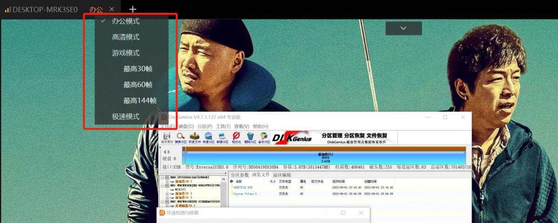Collapse HD1:WDC tree node expander
The image size is (558, 223).
coord(162,185)
